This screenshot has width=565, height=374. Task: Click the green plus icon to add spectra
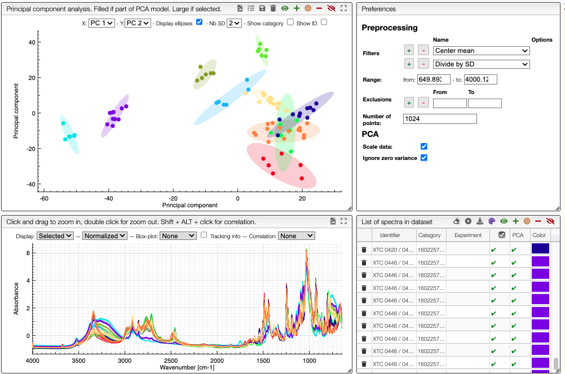[516, 222]
